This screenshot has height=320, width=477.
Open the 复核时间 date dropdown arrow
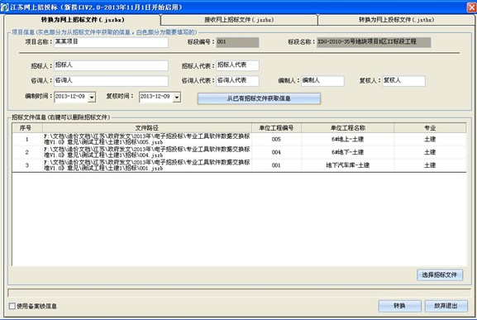[177, 98]
